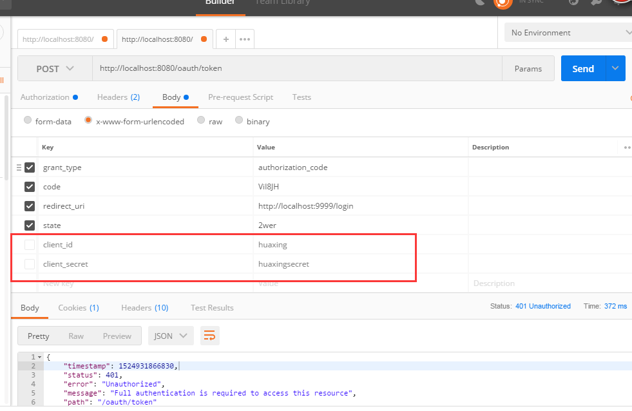Viewport: 632px width, 411px height.
Task: Enable the client_id parameter checkbox
Action: (x=30, y=245)
